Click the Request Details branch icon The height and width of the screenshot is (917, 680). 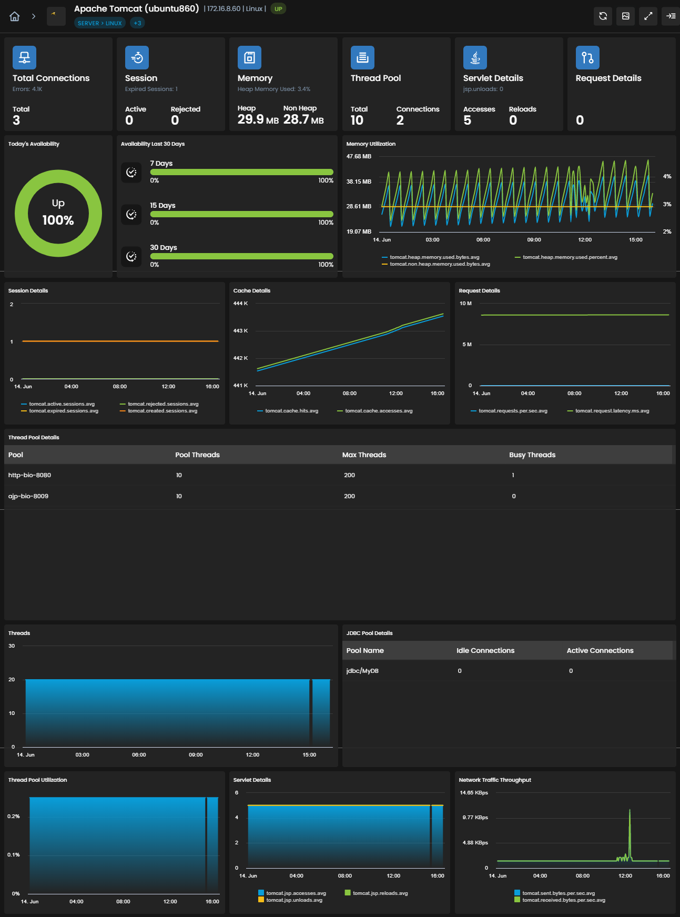[587, 58]
